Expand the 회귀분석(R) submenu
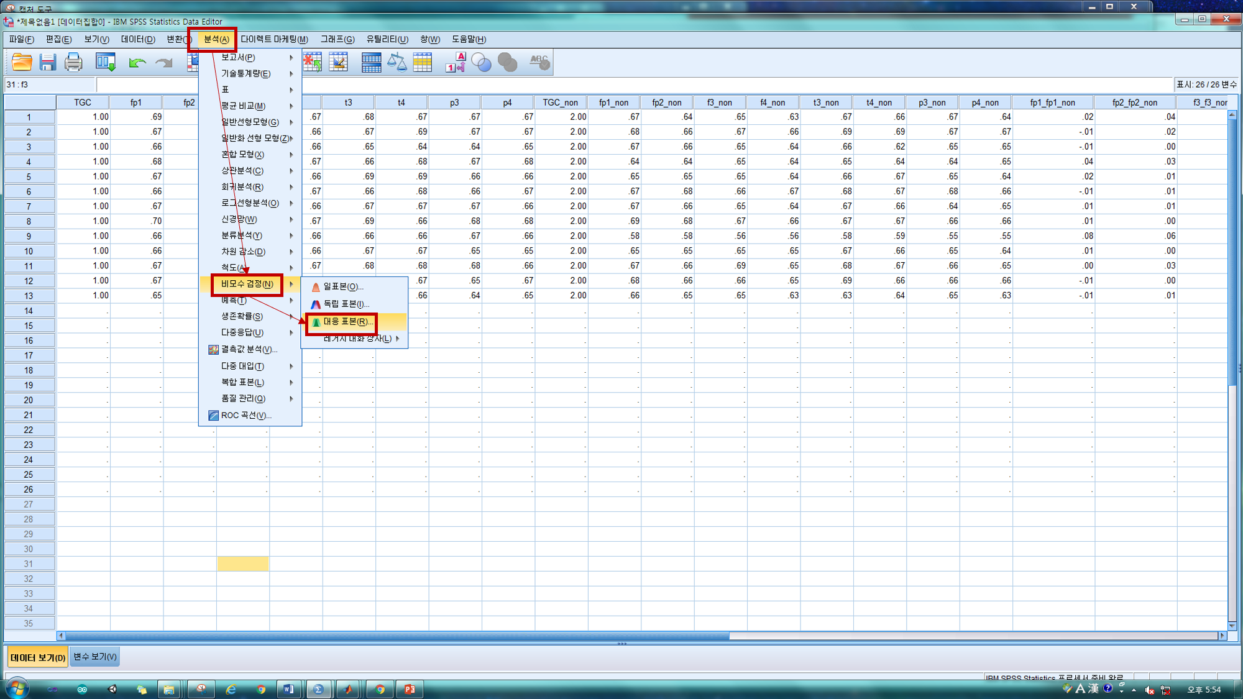The image size is (1243, 699). point(242,186)
